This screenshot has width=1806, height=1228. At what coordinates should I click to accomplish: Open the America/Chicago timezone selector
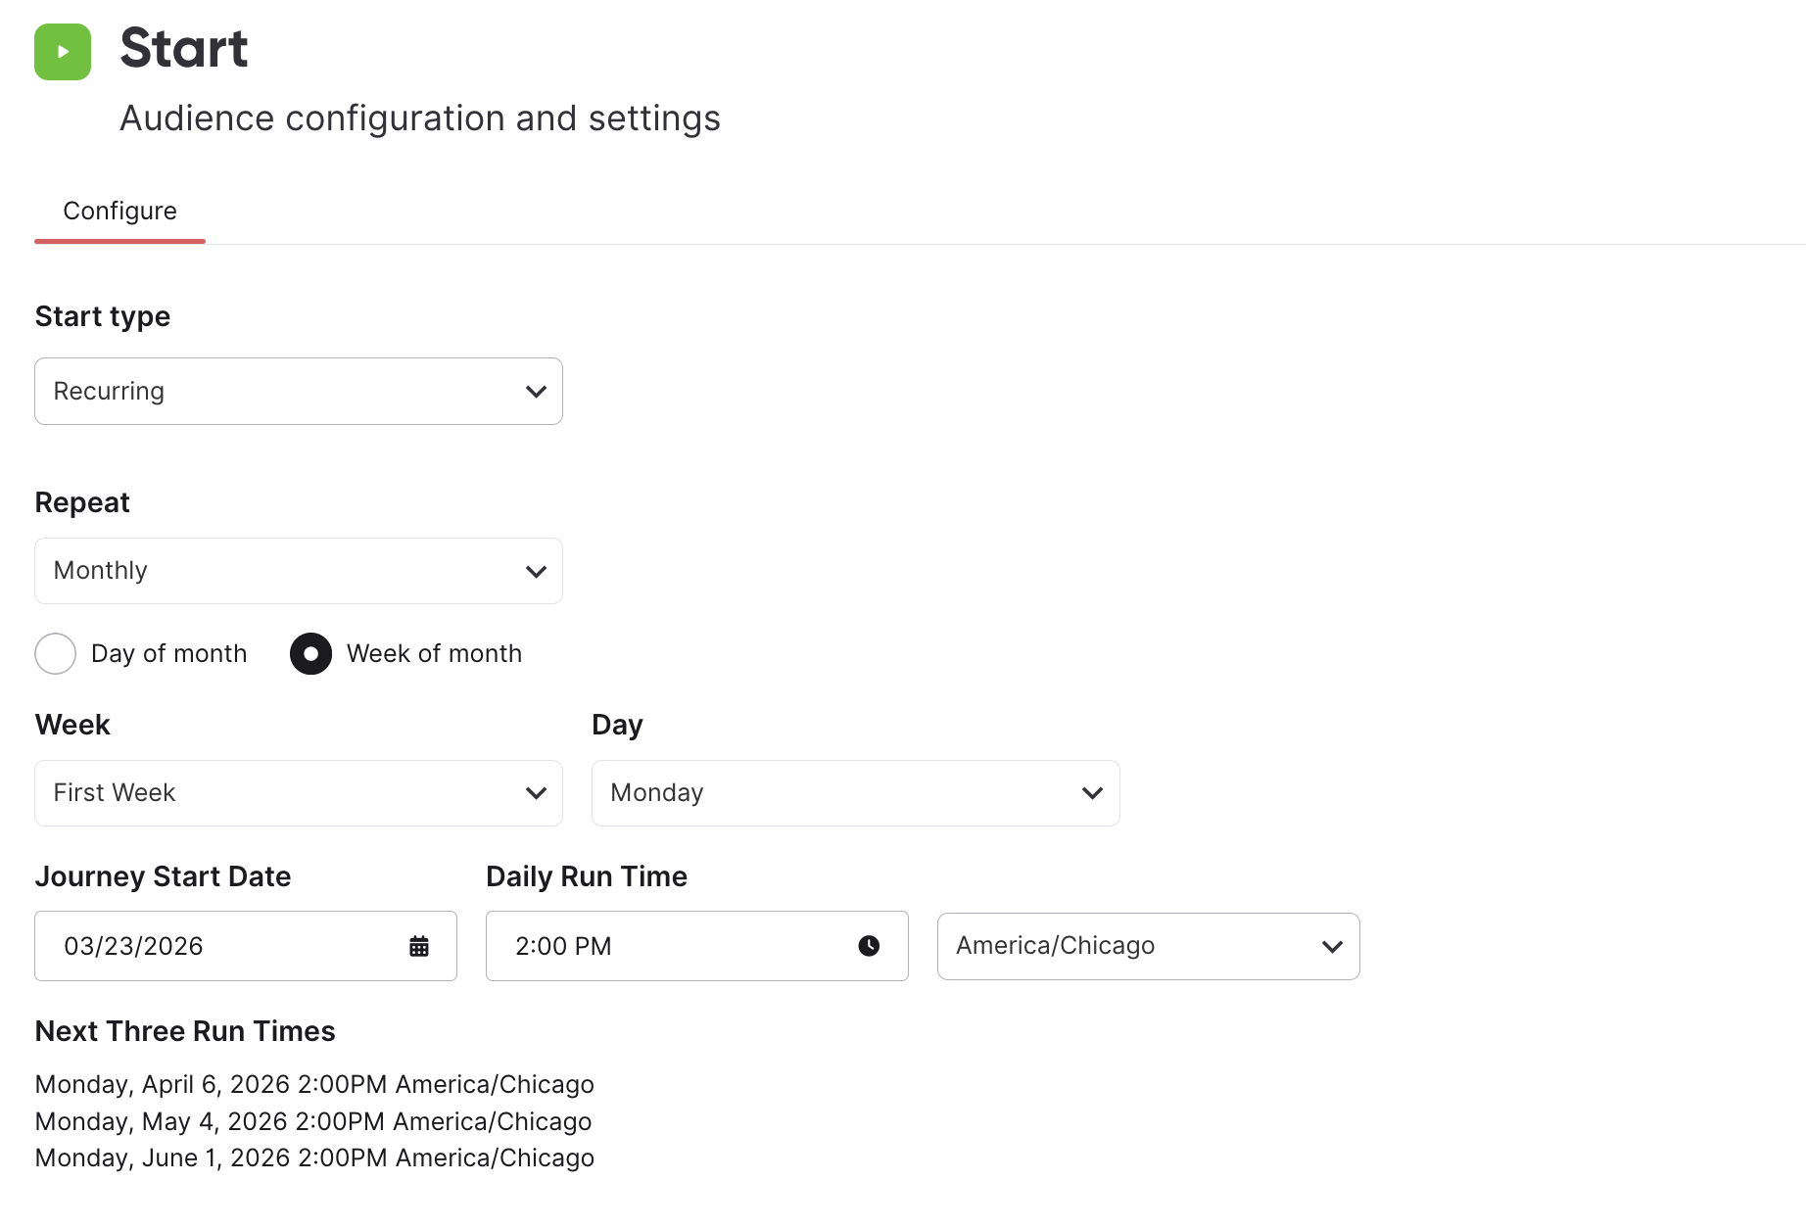coord(1149,947)
